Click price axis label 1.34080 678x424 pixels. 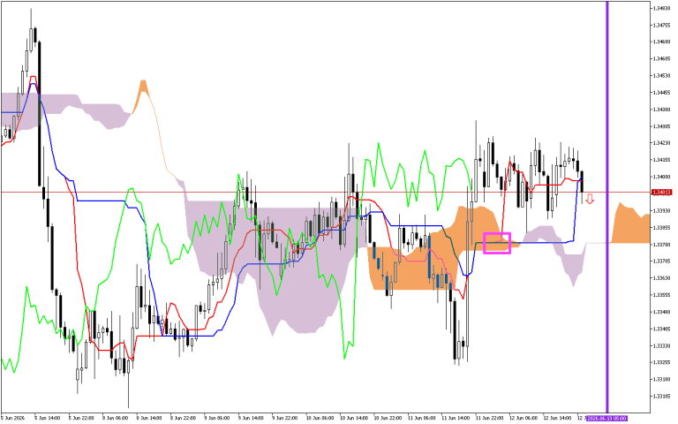coord(661,177)
